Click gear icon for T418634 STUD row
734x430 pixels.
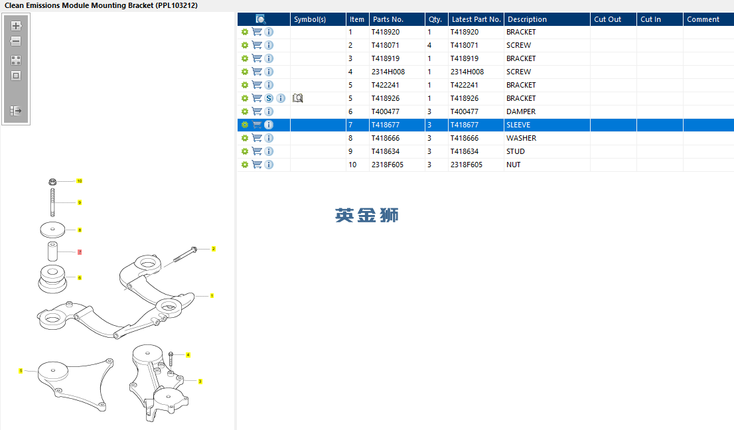click(x=245, y=151)
